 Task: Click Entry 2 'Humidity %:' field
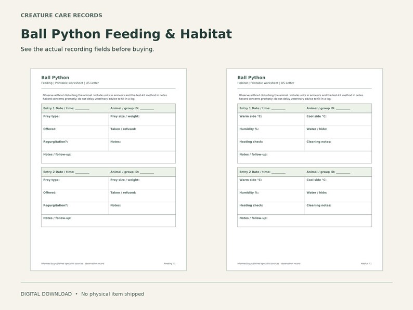[271, 196]
